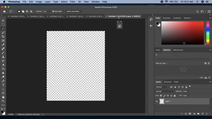Select the Eraser tool

[3, 65]
